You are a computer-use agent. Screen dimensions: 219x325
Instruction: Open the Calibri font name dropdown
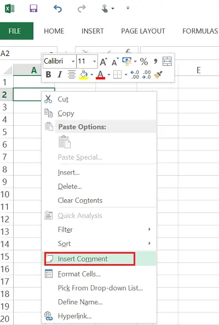(x=59, y=61)
